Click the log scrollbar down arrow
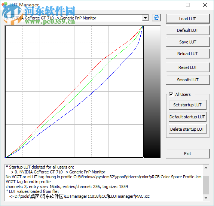The width and height of the screenshot is (214, 206). click(x=206, y=197)
